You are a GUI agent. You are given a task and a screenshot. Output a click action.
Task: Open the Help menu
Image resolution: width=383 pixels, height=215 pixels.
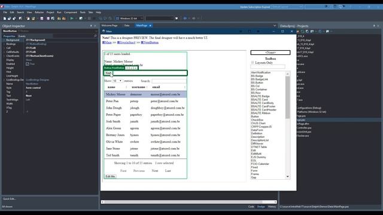98,12
